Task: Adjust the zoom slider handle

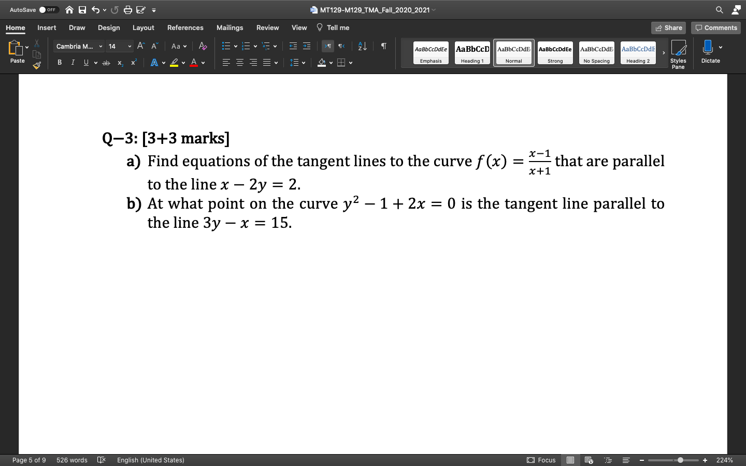Action: pyautogui.click(x=680, y=460)
